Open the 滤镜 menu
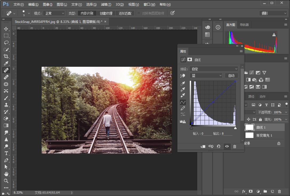290x196 pixels. pyautogui.click(x=106, y=5)
